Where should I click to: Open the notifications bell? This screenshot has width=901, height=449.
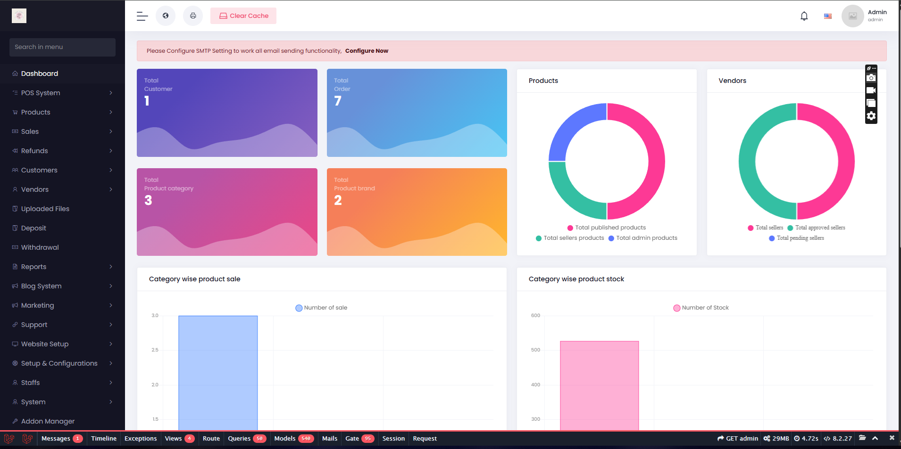click(x=804, y=16)
